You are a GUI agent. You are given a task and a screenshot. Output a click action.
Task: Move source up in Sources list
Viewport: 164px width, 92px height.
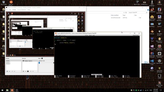point(31,71)
